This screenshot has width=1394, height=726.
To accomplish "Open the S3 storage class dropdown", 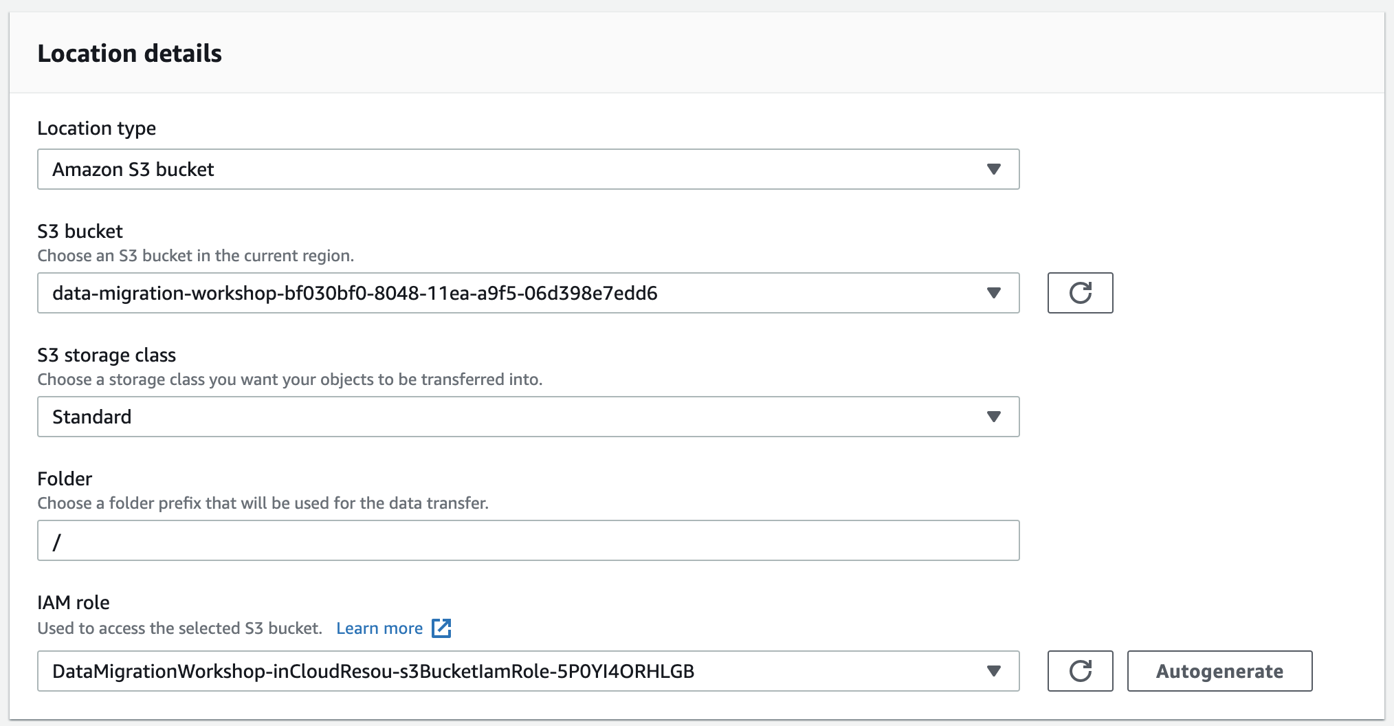I will [x=528, y=417].
